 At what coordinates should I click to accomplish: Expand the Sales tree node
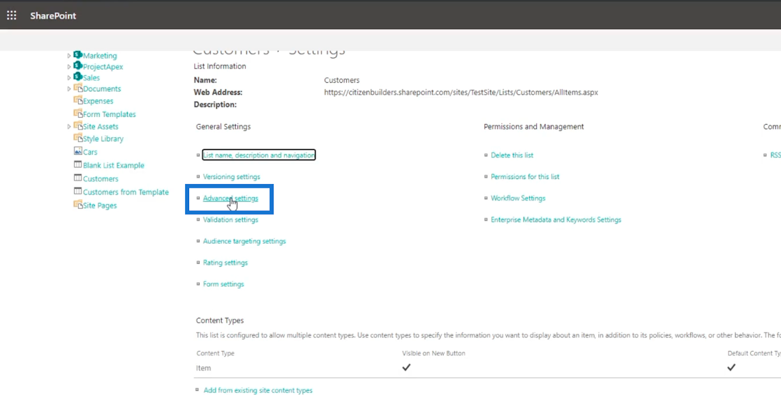(x=69, y=77)
